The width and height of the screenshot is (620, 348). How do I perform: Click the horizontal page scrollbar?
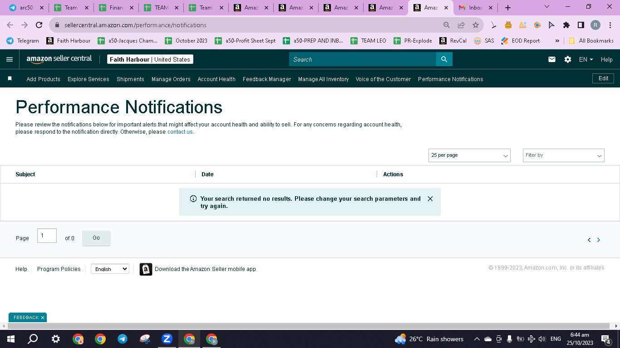point(309,326)
